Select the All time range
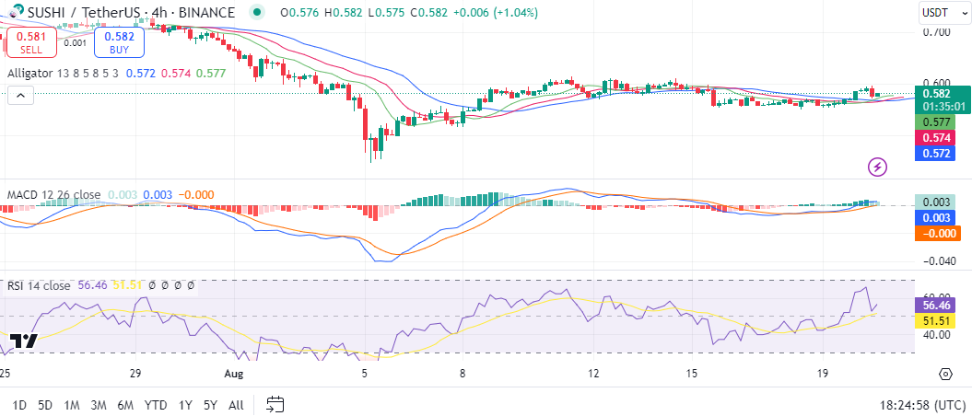 [236, 406]
